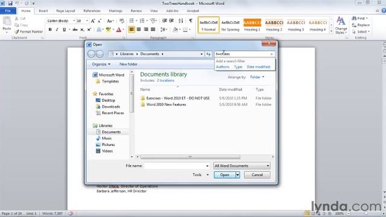Image resolution: width=386 pixels, height=217 pixels.
Task: Open the Font size dropdown
Action: (x=87, y=21)
